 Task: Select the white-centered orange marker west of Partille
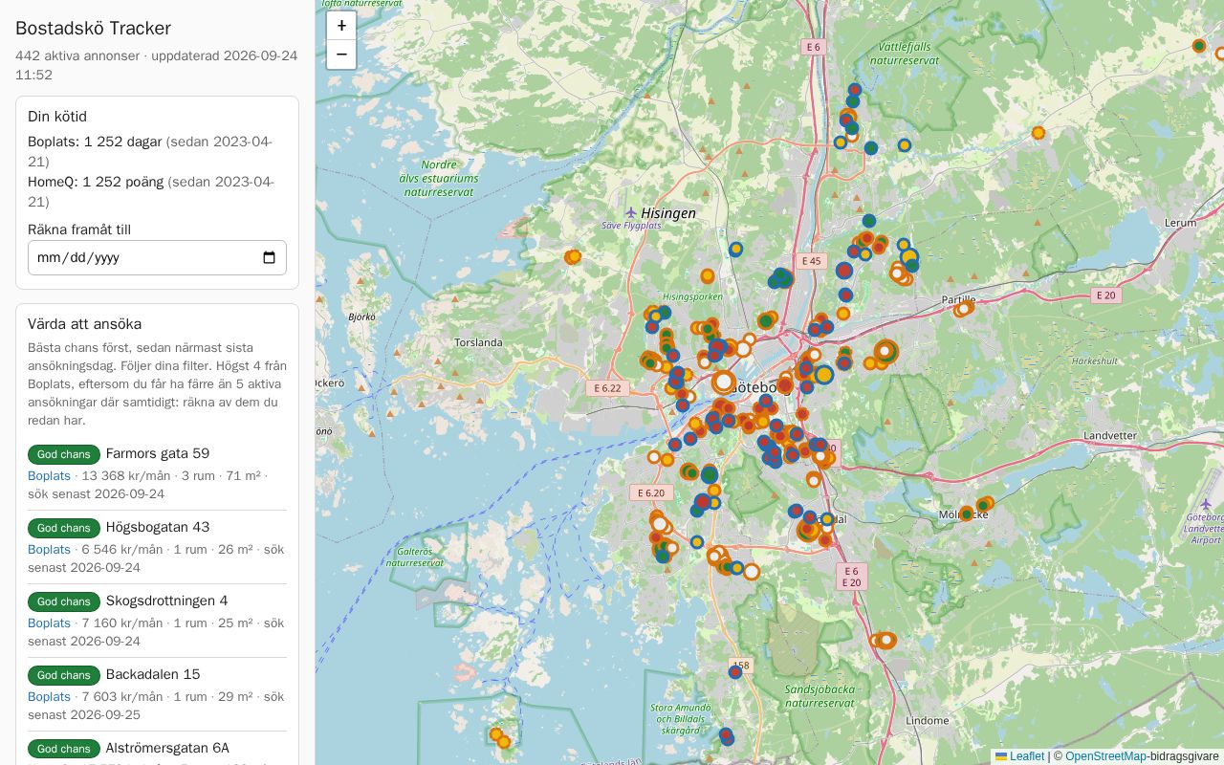[885, 352]
